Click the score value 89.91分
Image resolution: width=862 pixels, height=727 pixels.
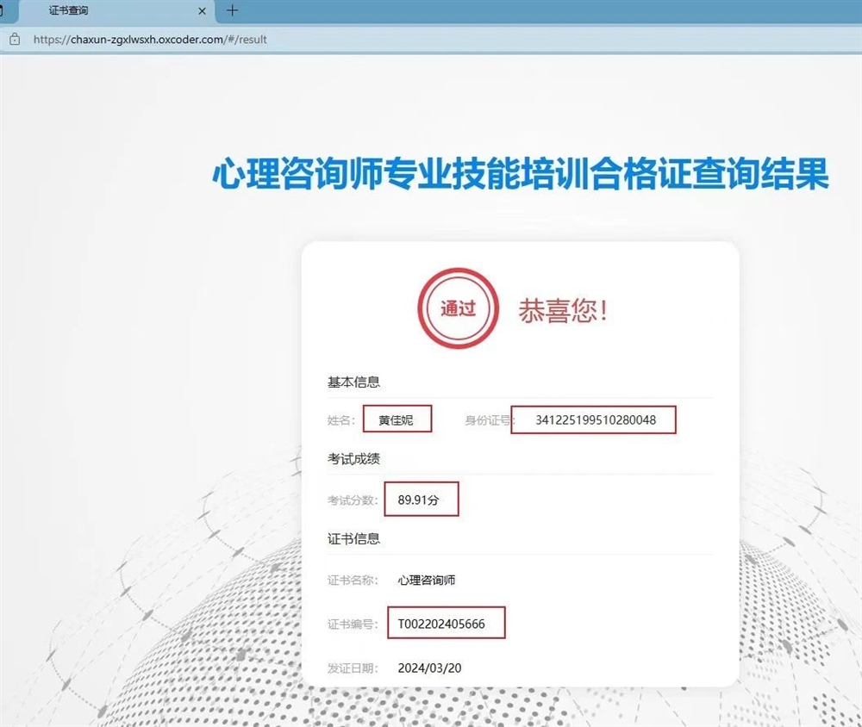pos(418,500)
